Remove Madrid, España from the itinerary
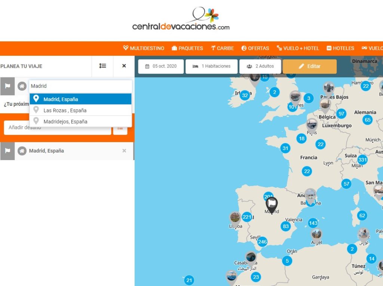 124,151
